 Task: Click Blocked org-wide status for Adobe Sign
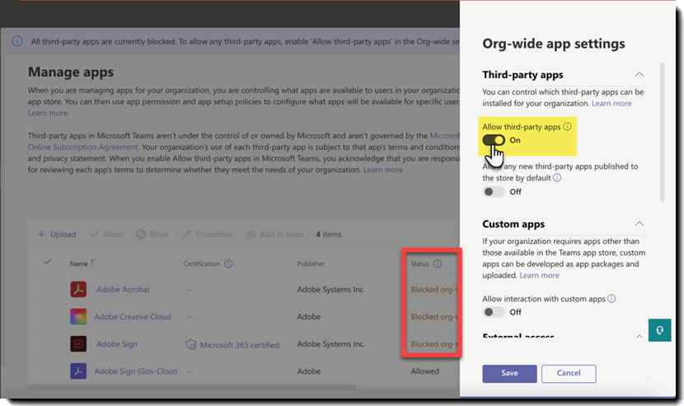tap(433, 344)
